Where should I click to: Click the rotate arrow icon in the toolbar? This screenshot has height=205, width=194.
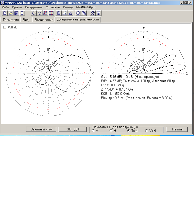tap(39, 13)
